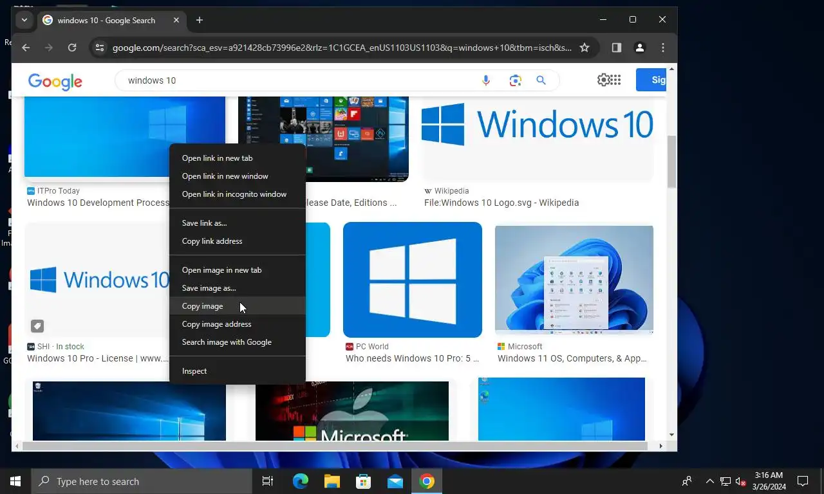This screenshot has width=824, height=494.
Task: Open the taskbar clock showing 3:16 AM
Action: (769, 481)
